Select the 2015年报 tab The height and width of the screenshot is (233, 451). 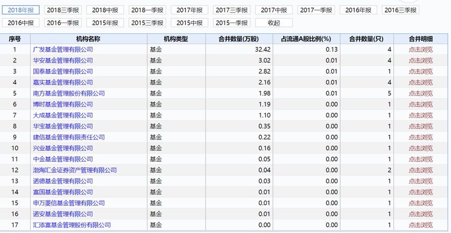point(105,23)
